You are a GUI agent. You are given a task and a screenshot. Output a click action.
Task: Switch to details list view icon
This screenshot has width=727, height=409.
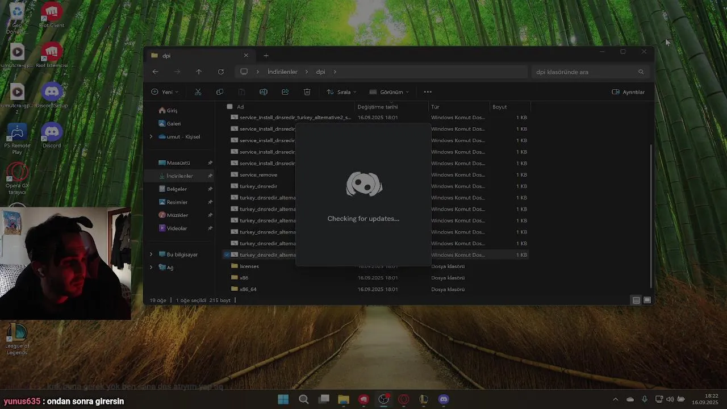636,300
